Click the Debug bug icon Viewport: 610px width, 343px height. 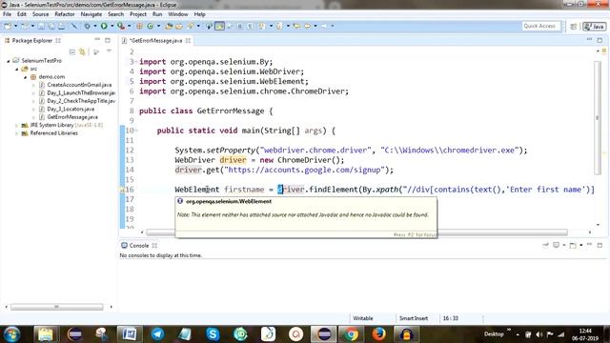(x=87, y=26)
